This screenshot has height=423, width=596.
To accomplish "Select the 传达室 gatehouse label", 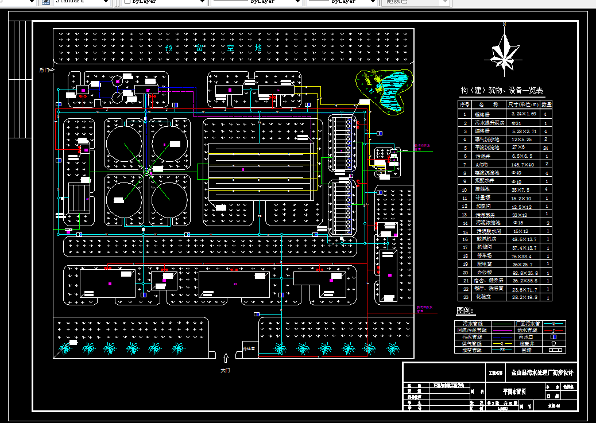I will click(249, 348).
